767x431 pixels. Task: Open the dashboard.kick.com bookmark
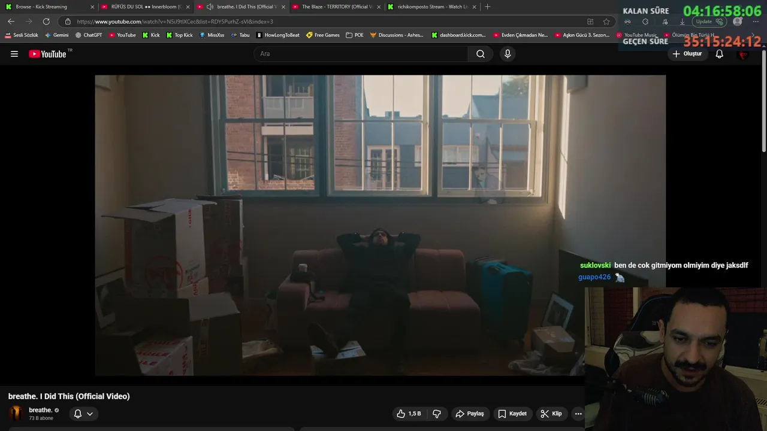point(459,35)
